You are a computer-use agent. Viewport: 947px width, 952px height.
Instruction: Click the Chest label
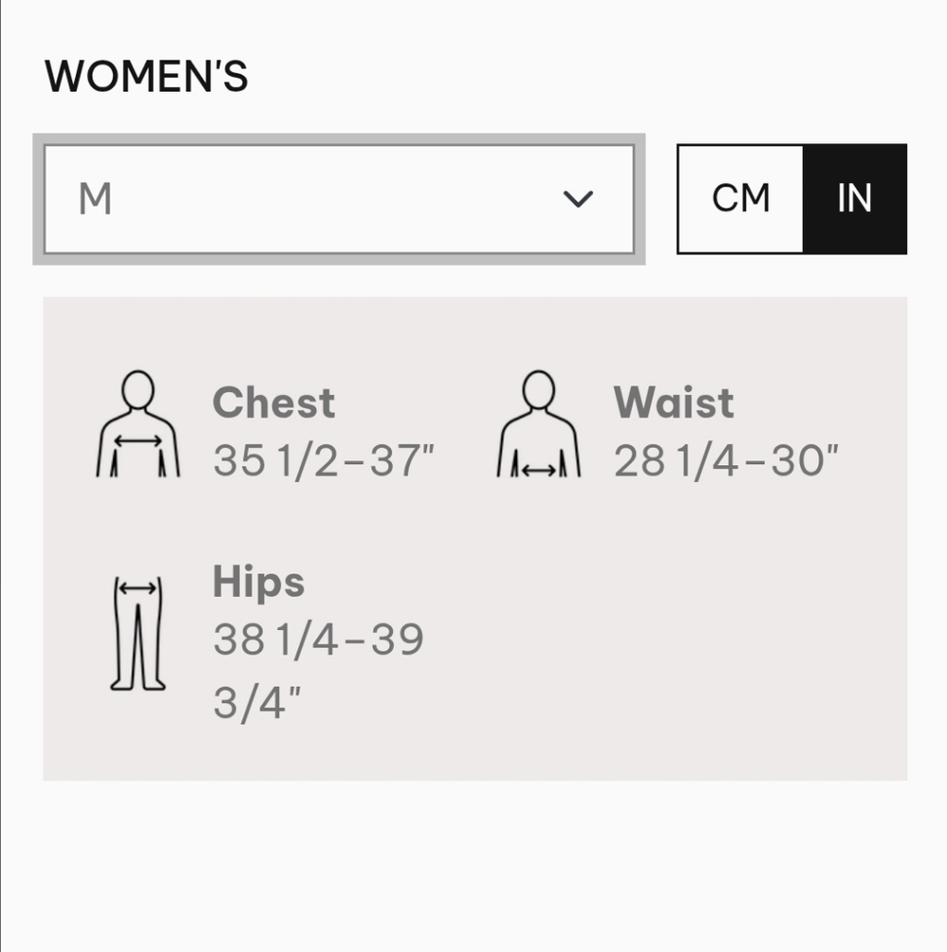pyautogui.click(x=274, y=403)
